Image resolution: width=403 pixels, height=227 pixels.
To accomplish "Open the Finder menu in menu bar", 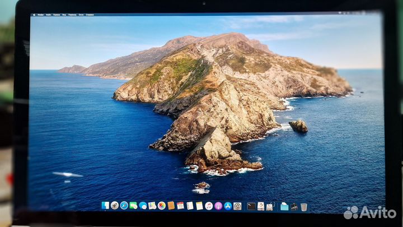I will (41, 15).
